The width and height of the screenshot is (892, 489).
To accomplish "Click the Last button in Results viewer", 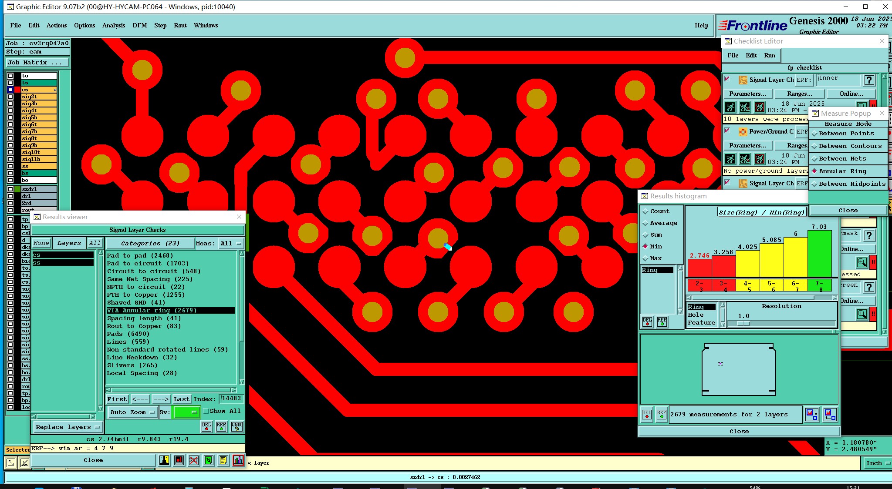I will click(181, 399).
